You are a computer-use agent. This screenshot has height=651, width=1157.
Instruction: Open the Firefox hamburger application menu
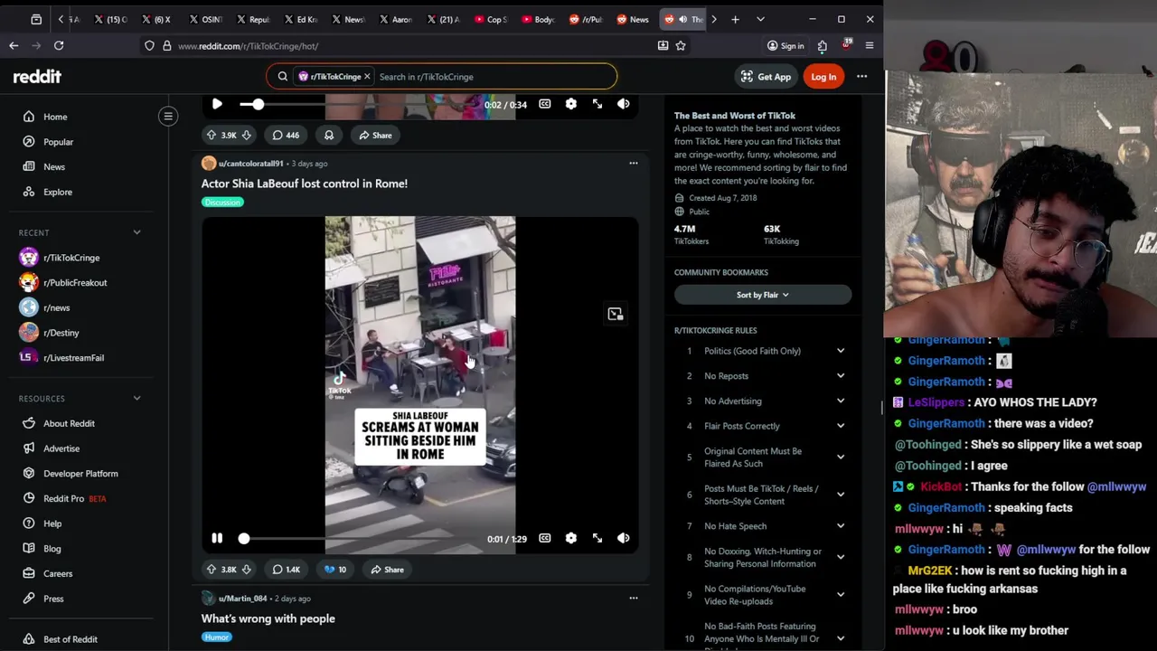(x=870, y=45)
